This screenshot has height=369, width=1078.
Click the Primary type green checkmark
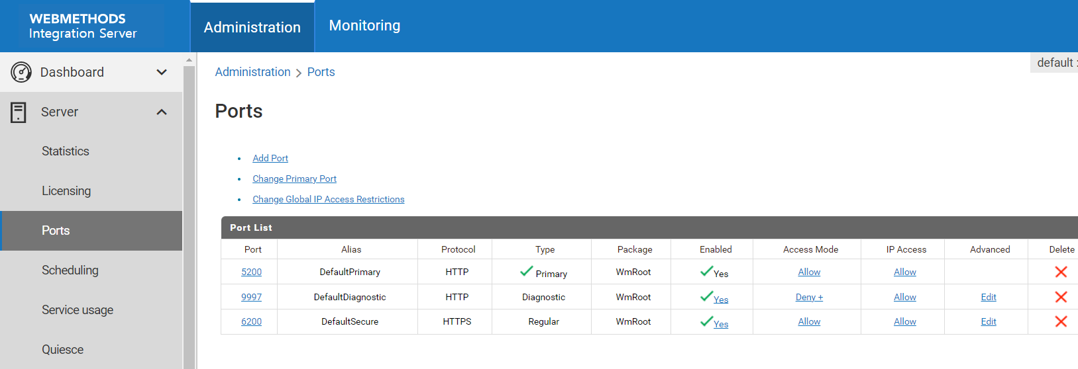(527, 271)
